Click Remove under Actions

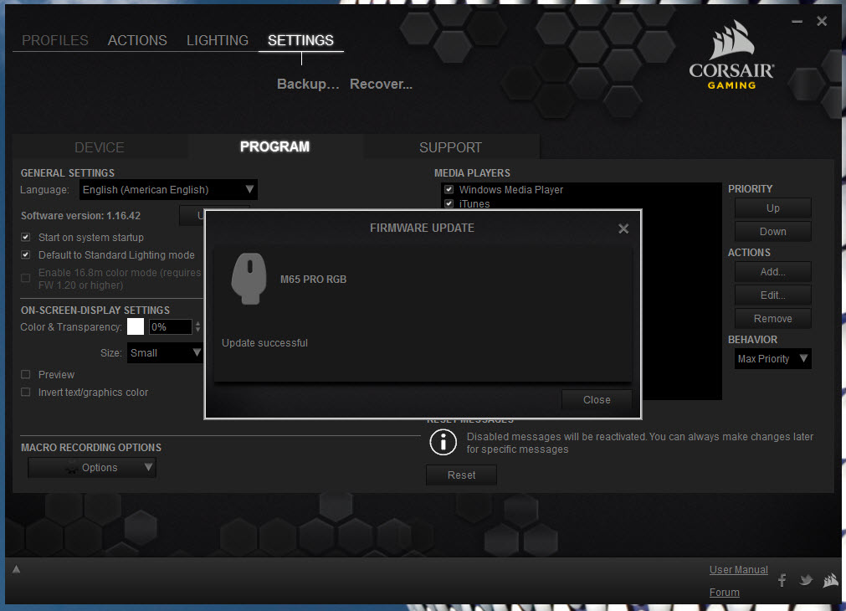(772, 318)
